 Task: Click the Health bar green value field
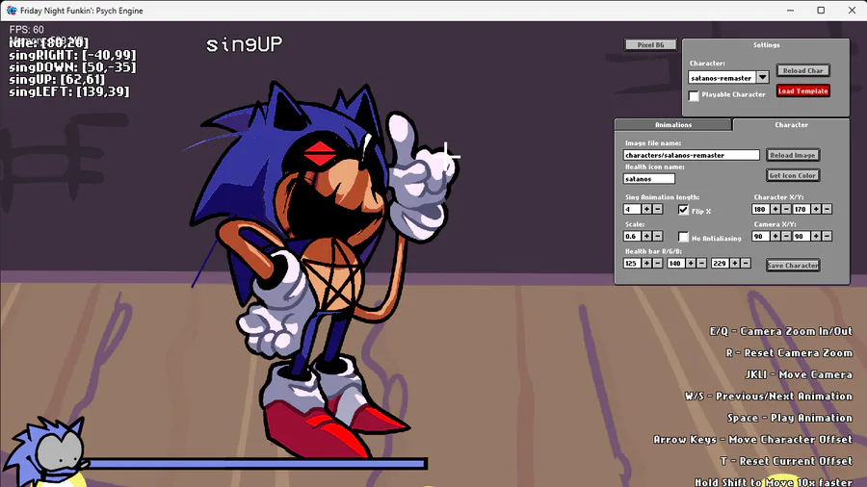(x=675, y=264)
